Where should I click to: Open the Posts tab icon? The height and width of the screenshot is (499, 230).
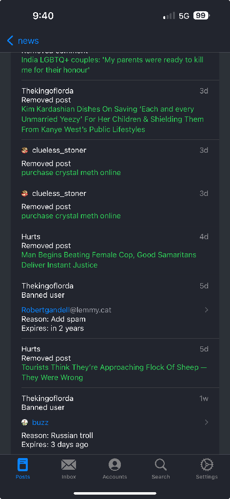[x=23, y=464]
